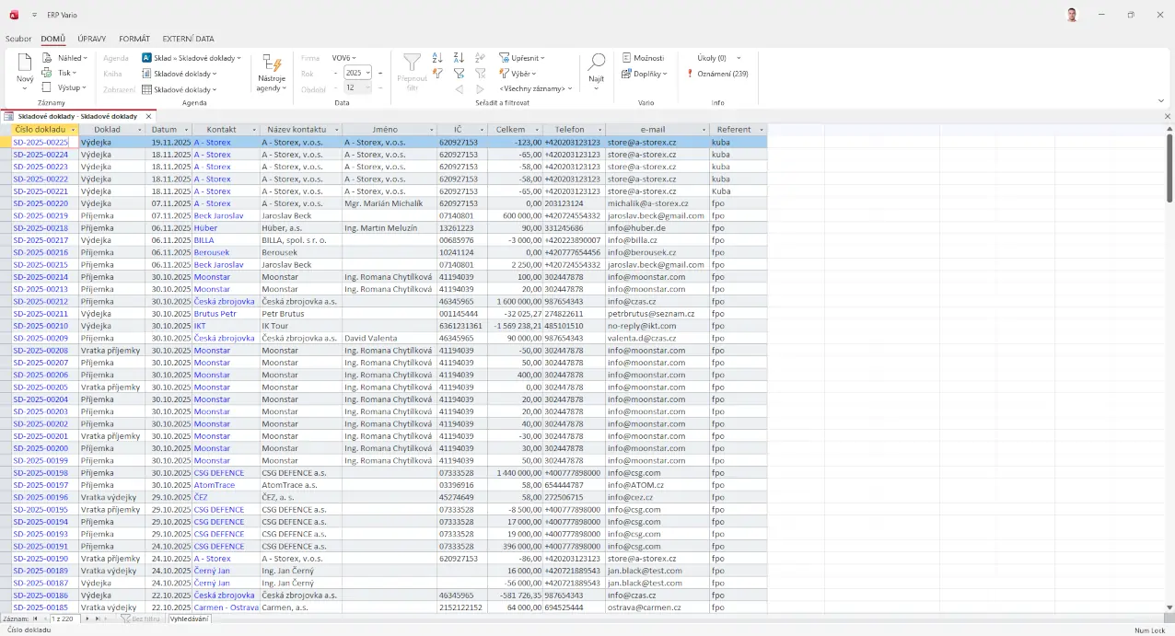Open the Doplňky dropdown
This screenshot has height=636, width=1175.
[647, 74]
